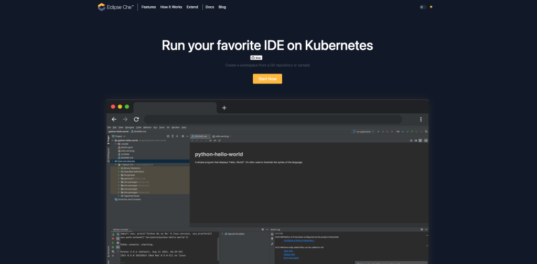Open the Project vertical tool window tab

109,139
